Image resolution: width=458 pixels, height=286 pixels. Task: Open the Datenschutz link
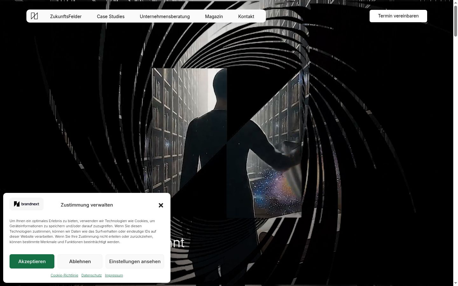[92, 275]
